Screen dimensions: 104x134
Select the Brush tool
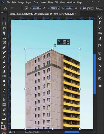coord(4,57)
